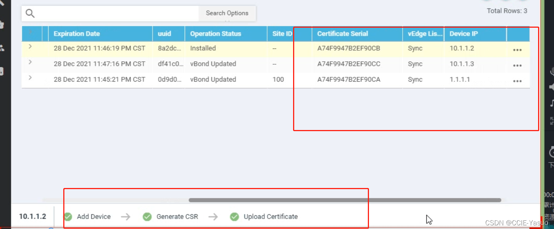Sort by Operation Status column header
554x229 pixels.
pos(215,34)
